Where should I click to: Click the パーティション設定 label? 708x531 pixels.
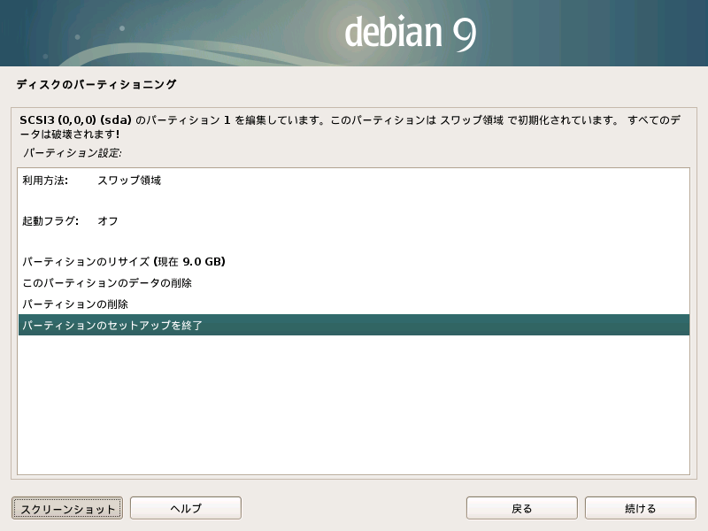pyautogui.click(x=73, y=152)
